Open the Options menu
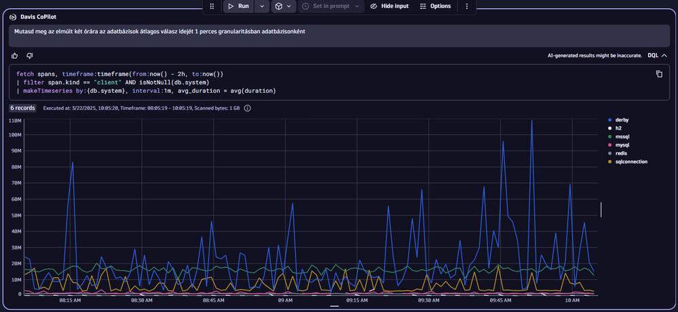Image resolution: width=678 pixels, height=312 pixels. 435,6
